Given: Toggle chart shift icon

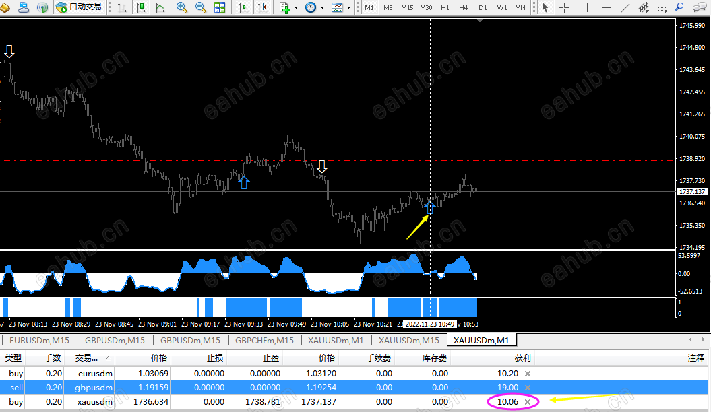Looking at the screenshot, I should coord(262,7).
